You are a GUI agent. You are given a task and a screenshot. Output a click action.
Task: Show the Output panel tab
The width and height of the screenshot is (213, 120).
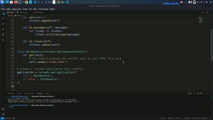19,93
